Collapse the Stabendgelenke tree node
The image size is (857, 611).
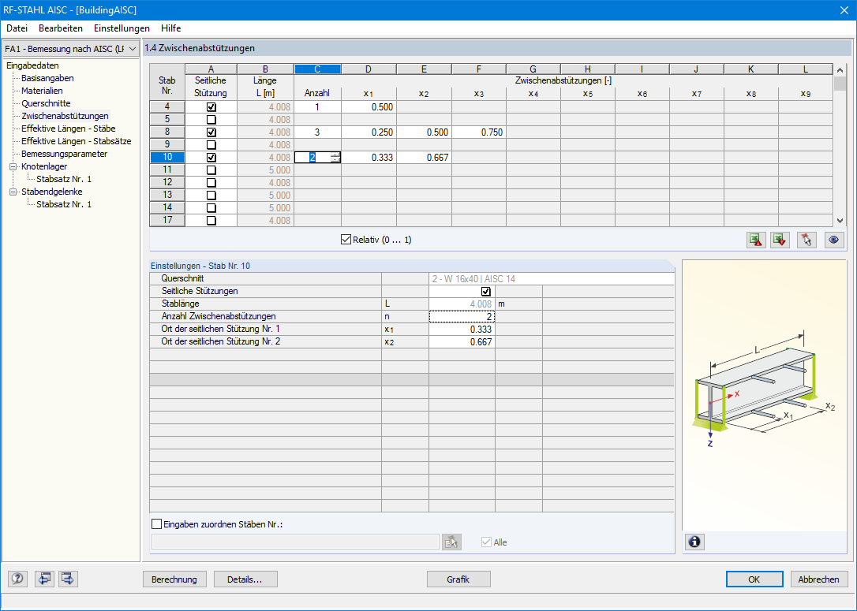[13, 192]
